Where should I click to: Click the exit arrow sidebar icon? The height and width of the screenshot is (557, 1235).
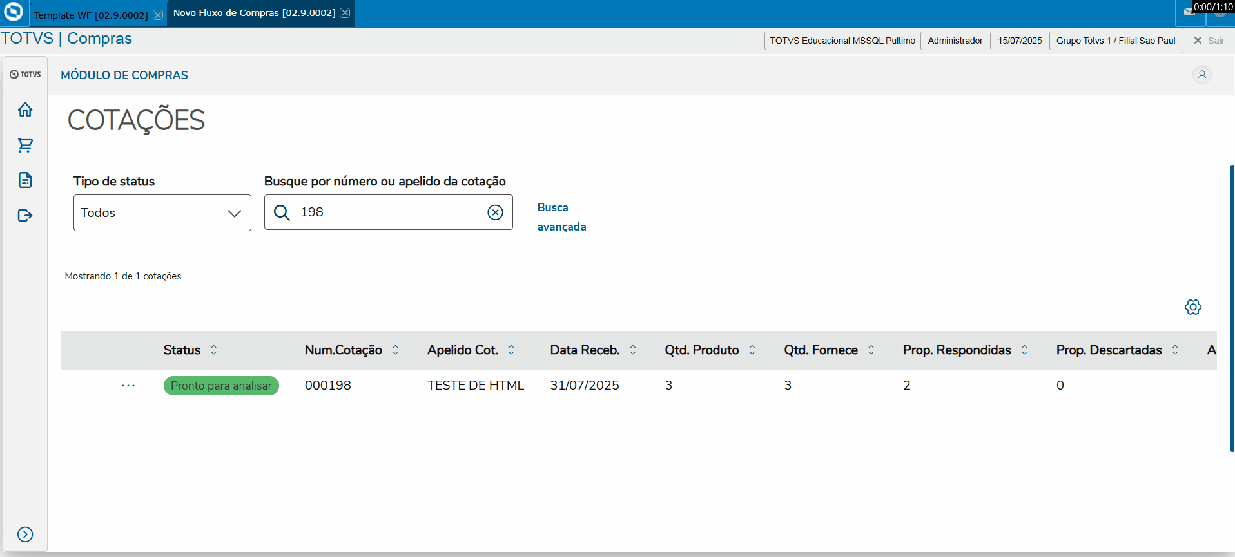point(25,215)
